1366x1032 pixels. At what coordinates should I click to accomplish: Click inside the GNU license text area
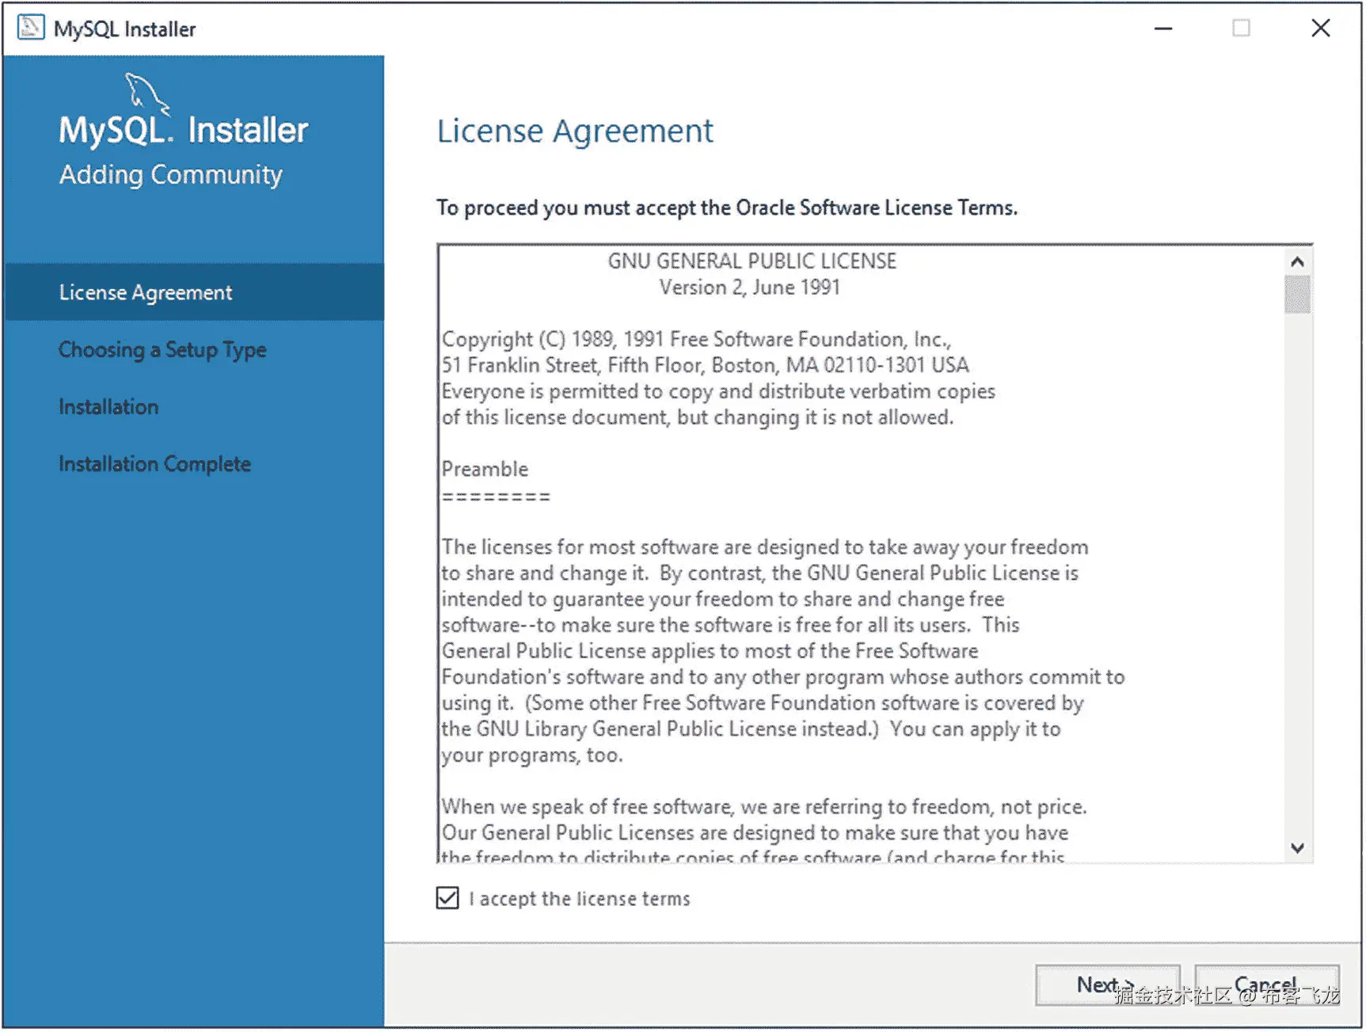861,554
